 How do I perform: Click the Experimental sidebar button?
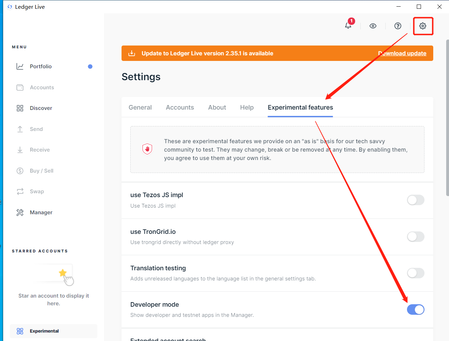[x=54, y=331]
